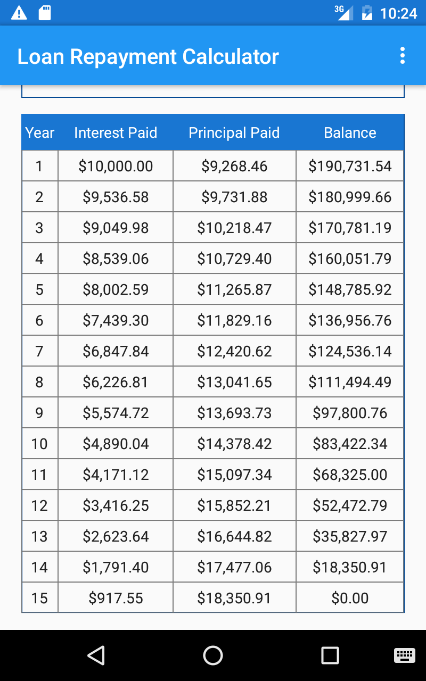Select the Loan Repayment Calculator title
This screenshot has width=426, height=681.
(x=148, y=56)
